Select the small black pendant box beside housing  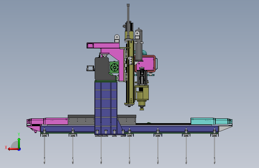[90, 68]
